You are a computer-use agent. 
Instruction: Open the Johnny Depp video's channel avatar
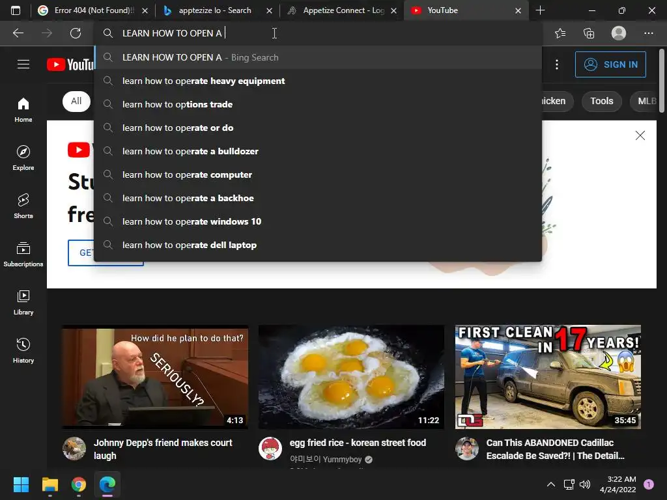(x=74, y=449)
